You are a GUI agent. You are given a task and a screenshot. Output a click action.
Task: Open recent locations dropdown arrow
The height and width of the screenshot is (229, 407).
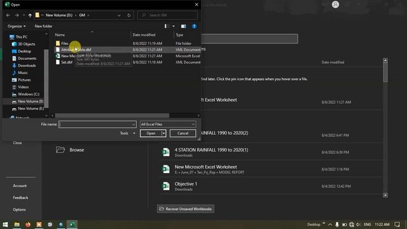pyautogui.click(x=24, y=15)
